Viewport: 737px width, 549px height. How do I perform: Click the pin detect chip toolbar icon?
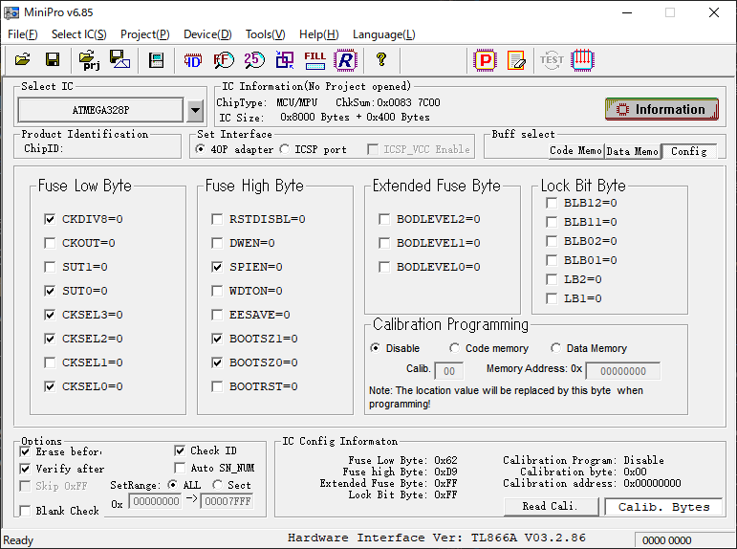(x=582, y=60)
